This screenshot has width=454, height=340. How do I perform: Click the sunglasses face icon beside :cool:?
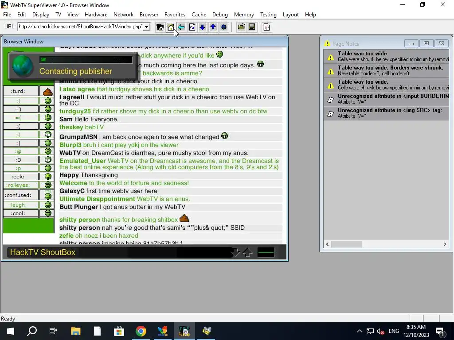pos(48,213)
